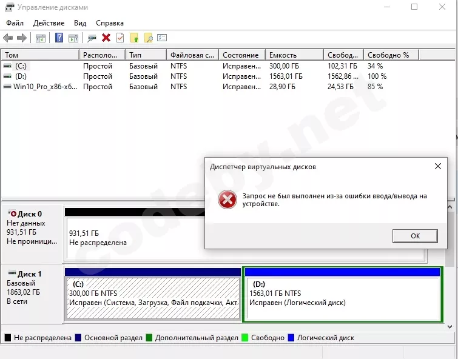This screenshot has height=359, width=458.
Task: Click the 300,00 ГБ capacity cell
Action: pyautogui.click(x=284, y=66)
